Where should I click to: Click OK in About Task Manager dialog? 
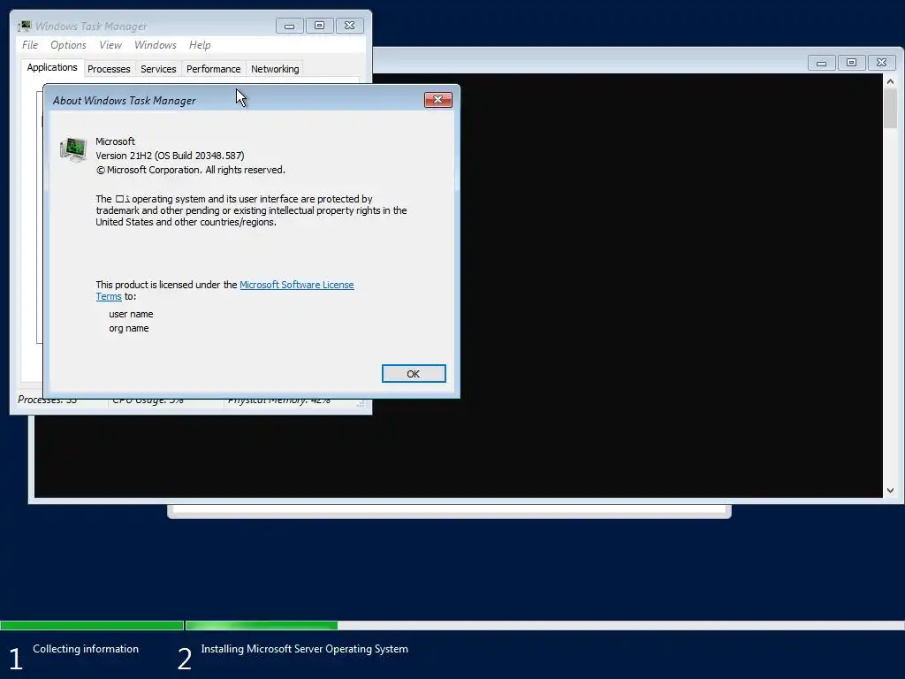(414, 374)
